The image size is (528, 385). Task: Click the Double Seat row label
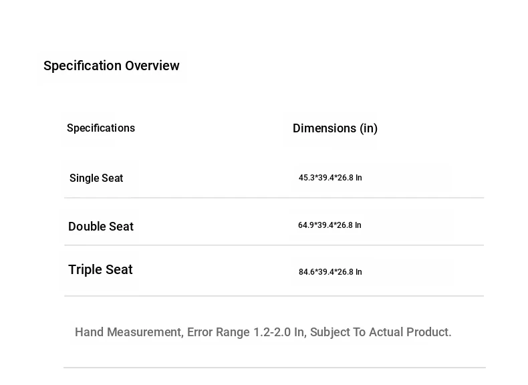(101, 227)
